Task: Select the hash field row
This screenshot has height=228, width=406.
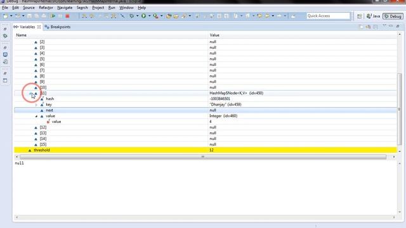Action: 206,99
